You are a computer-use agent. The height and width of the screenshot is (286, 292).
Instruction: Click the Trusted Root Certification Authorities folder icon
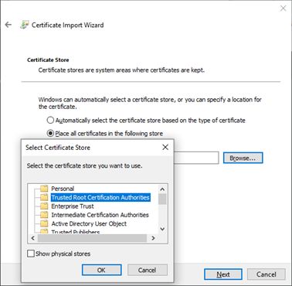(x=44, y=197)
